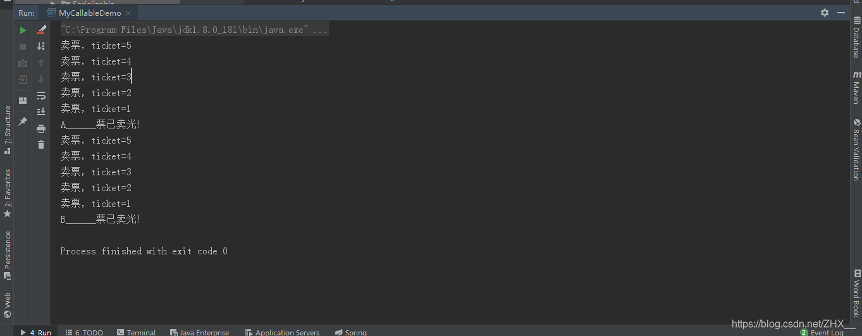Click the 'B______票已卖光!' output line
Image resolution: width=862 pixels, height=336 pixels.
point(101,220)
